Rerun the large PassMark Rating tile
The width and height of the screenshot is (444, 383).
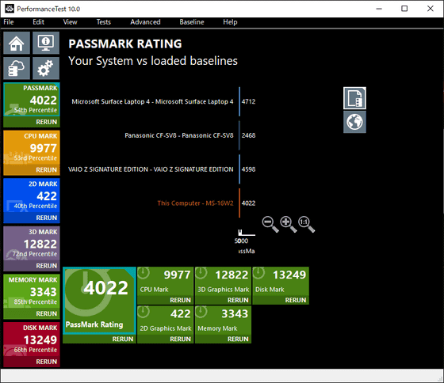[123, 339]
